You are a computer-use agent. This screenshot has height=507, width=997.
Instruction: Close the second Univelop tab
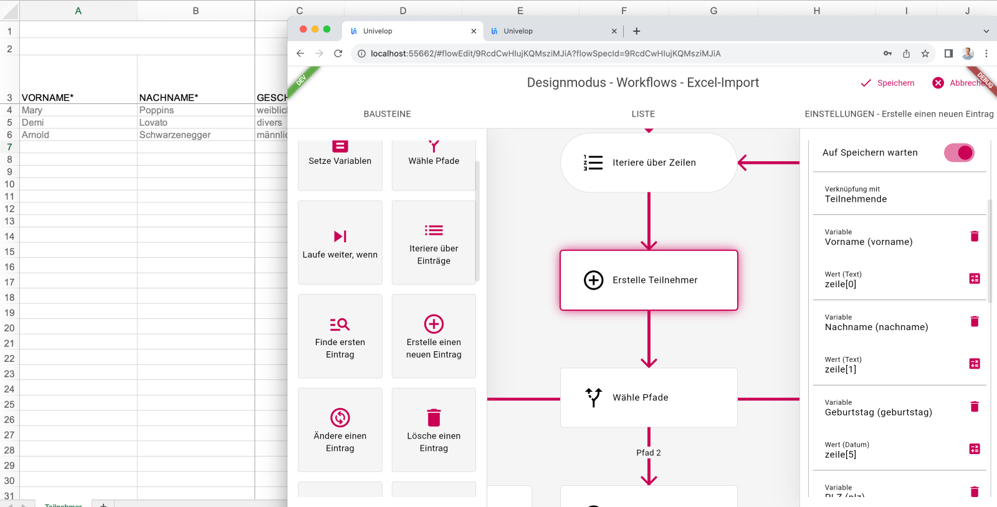pos(614,31)
